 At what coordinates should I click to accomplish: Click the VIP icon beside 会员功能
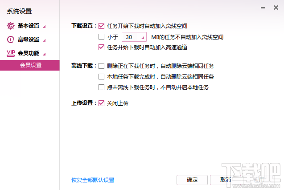pyautogui.click(x=11, y=53)
